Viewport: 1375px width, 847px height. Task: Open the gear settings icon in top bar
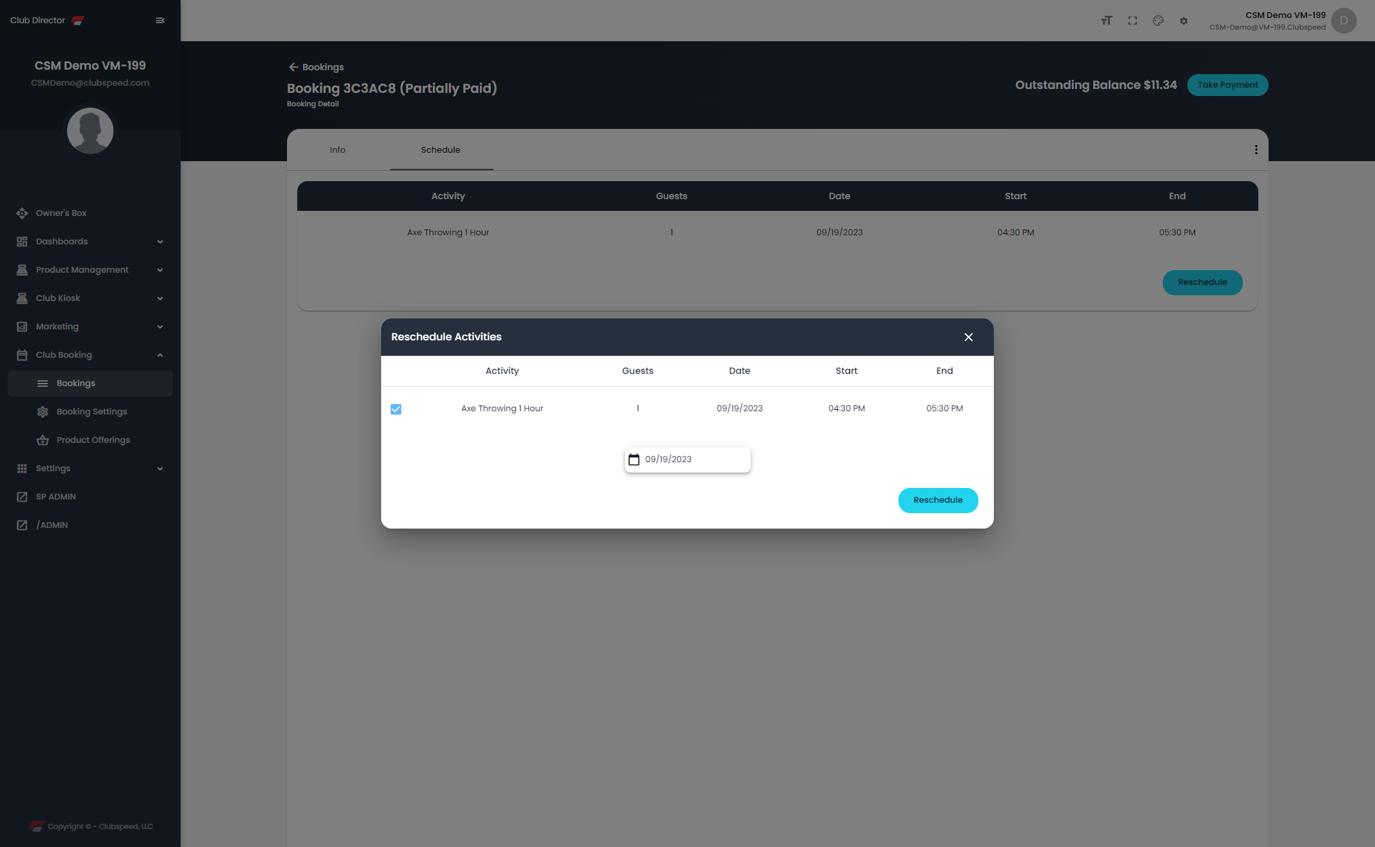tap(1183, 21)
